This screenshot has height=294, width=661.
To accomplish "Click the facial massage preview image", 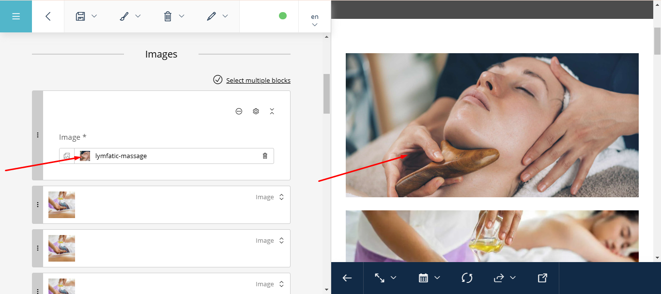I will [492, 125].
